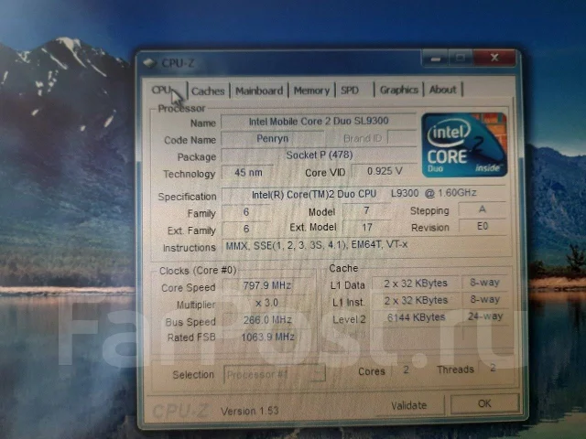Click the Ext. Model value 17
Screen dimensions: 586x439
coord(367,228)
